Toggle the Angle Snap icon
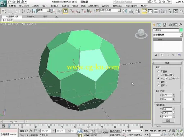This screenshot has width=184, height=137. (78, 11)
